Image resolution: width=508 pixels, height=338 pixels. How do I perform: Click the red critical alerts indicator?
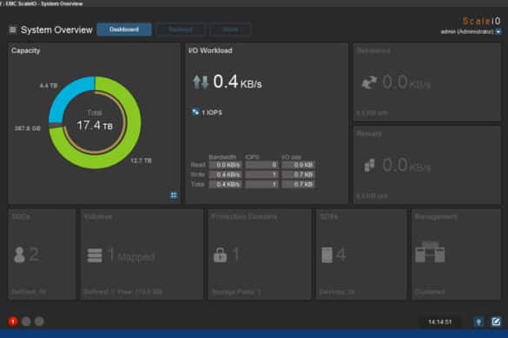(x=13, y=322)
